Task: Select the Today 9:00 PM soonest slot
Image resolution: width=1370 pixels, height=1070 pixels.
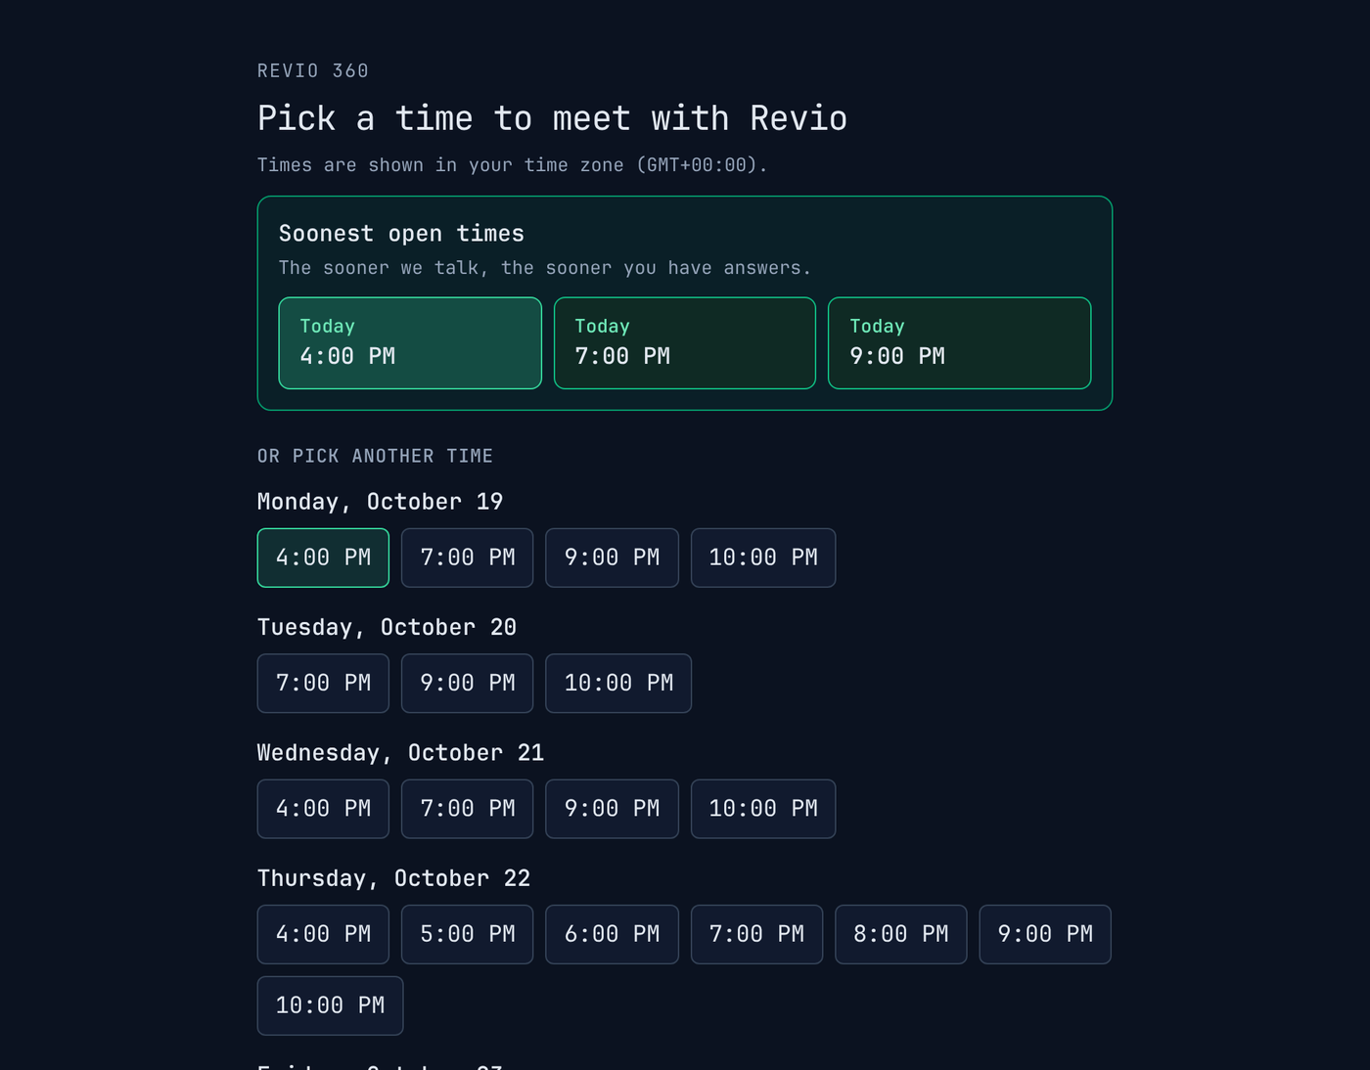Action: pyautogui.click(x=960, y=343)
